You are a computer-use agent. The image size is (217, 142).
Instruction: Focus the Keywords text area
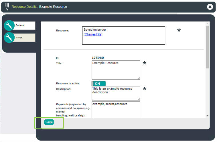116,110
